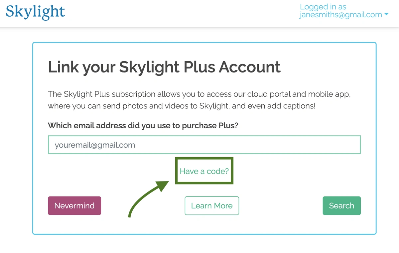Open the Learn More button
The image size is (399, 253).
click(212, 205)
